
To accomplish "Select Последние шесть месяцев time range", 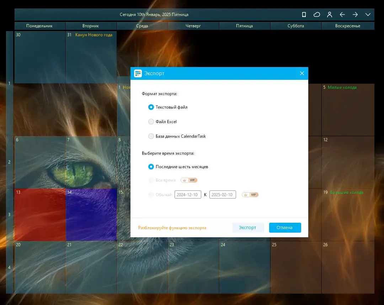I will [x=178, y=167].
